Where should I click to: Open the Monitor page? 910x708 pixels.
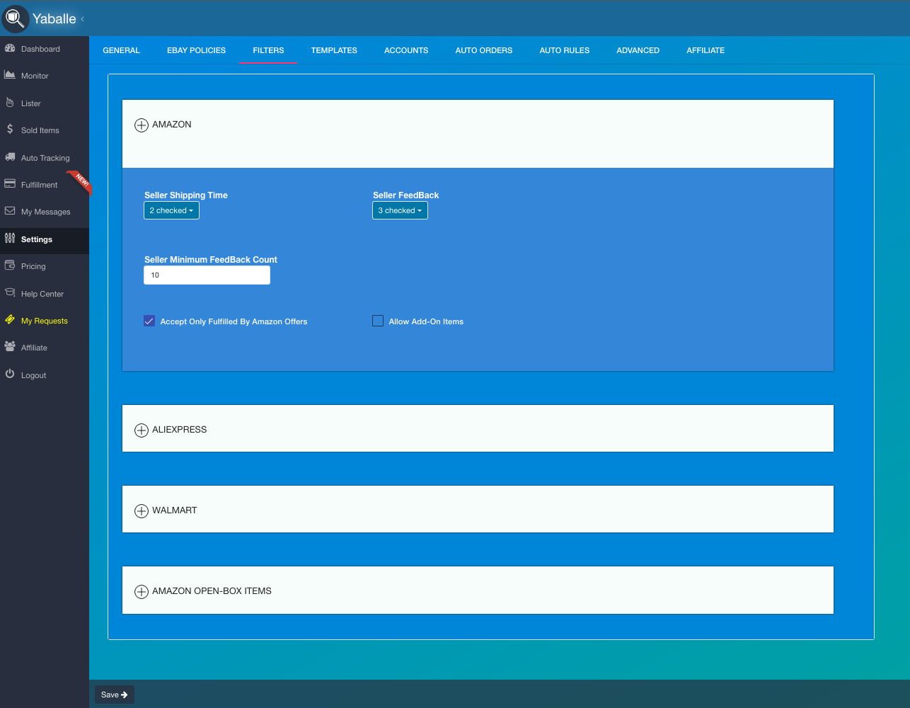pos(45,76)
